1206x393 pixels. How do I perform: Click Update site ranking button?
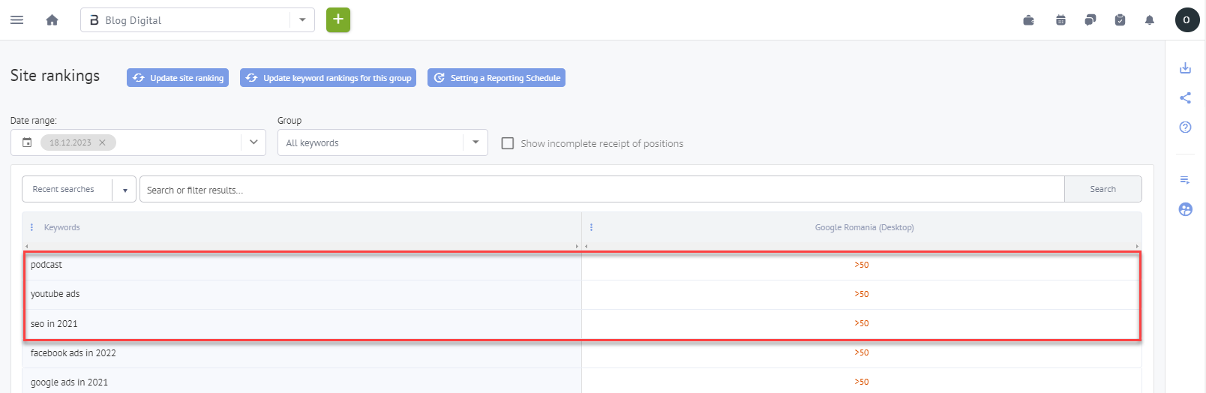click(178, 78)
